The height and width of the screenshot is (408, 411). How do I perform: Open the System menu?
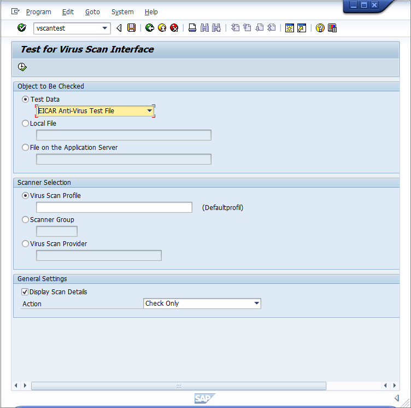click(122, 11)
